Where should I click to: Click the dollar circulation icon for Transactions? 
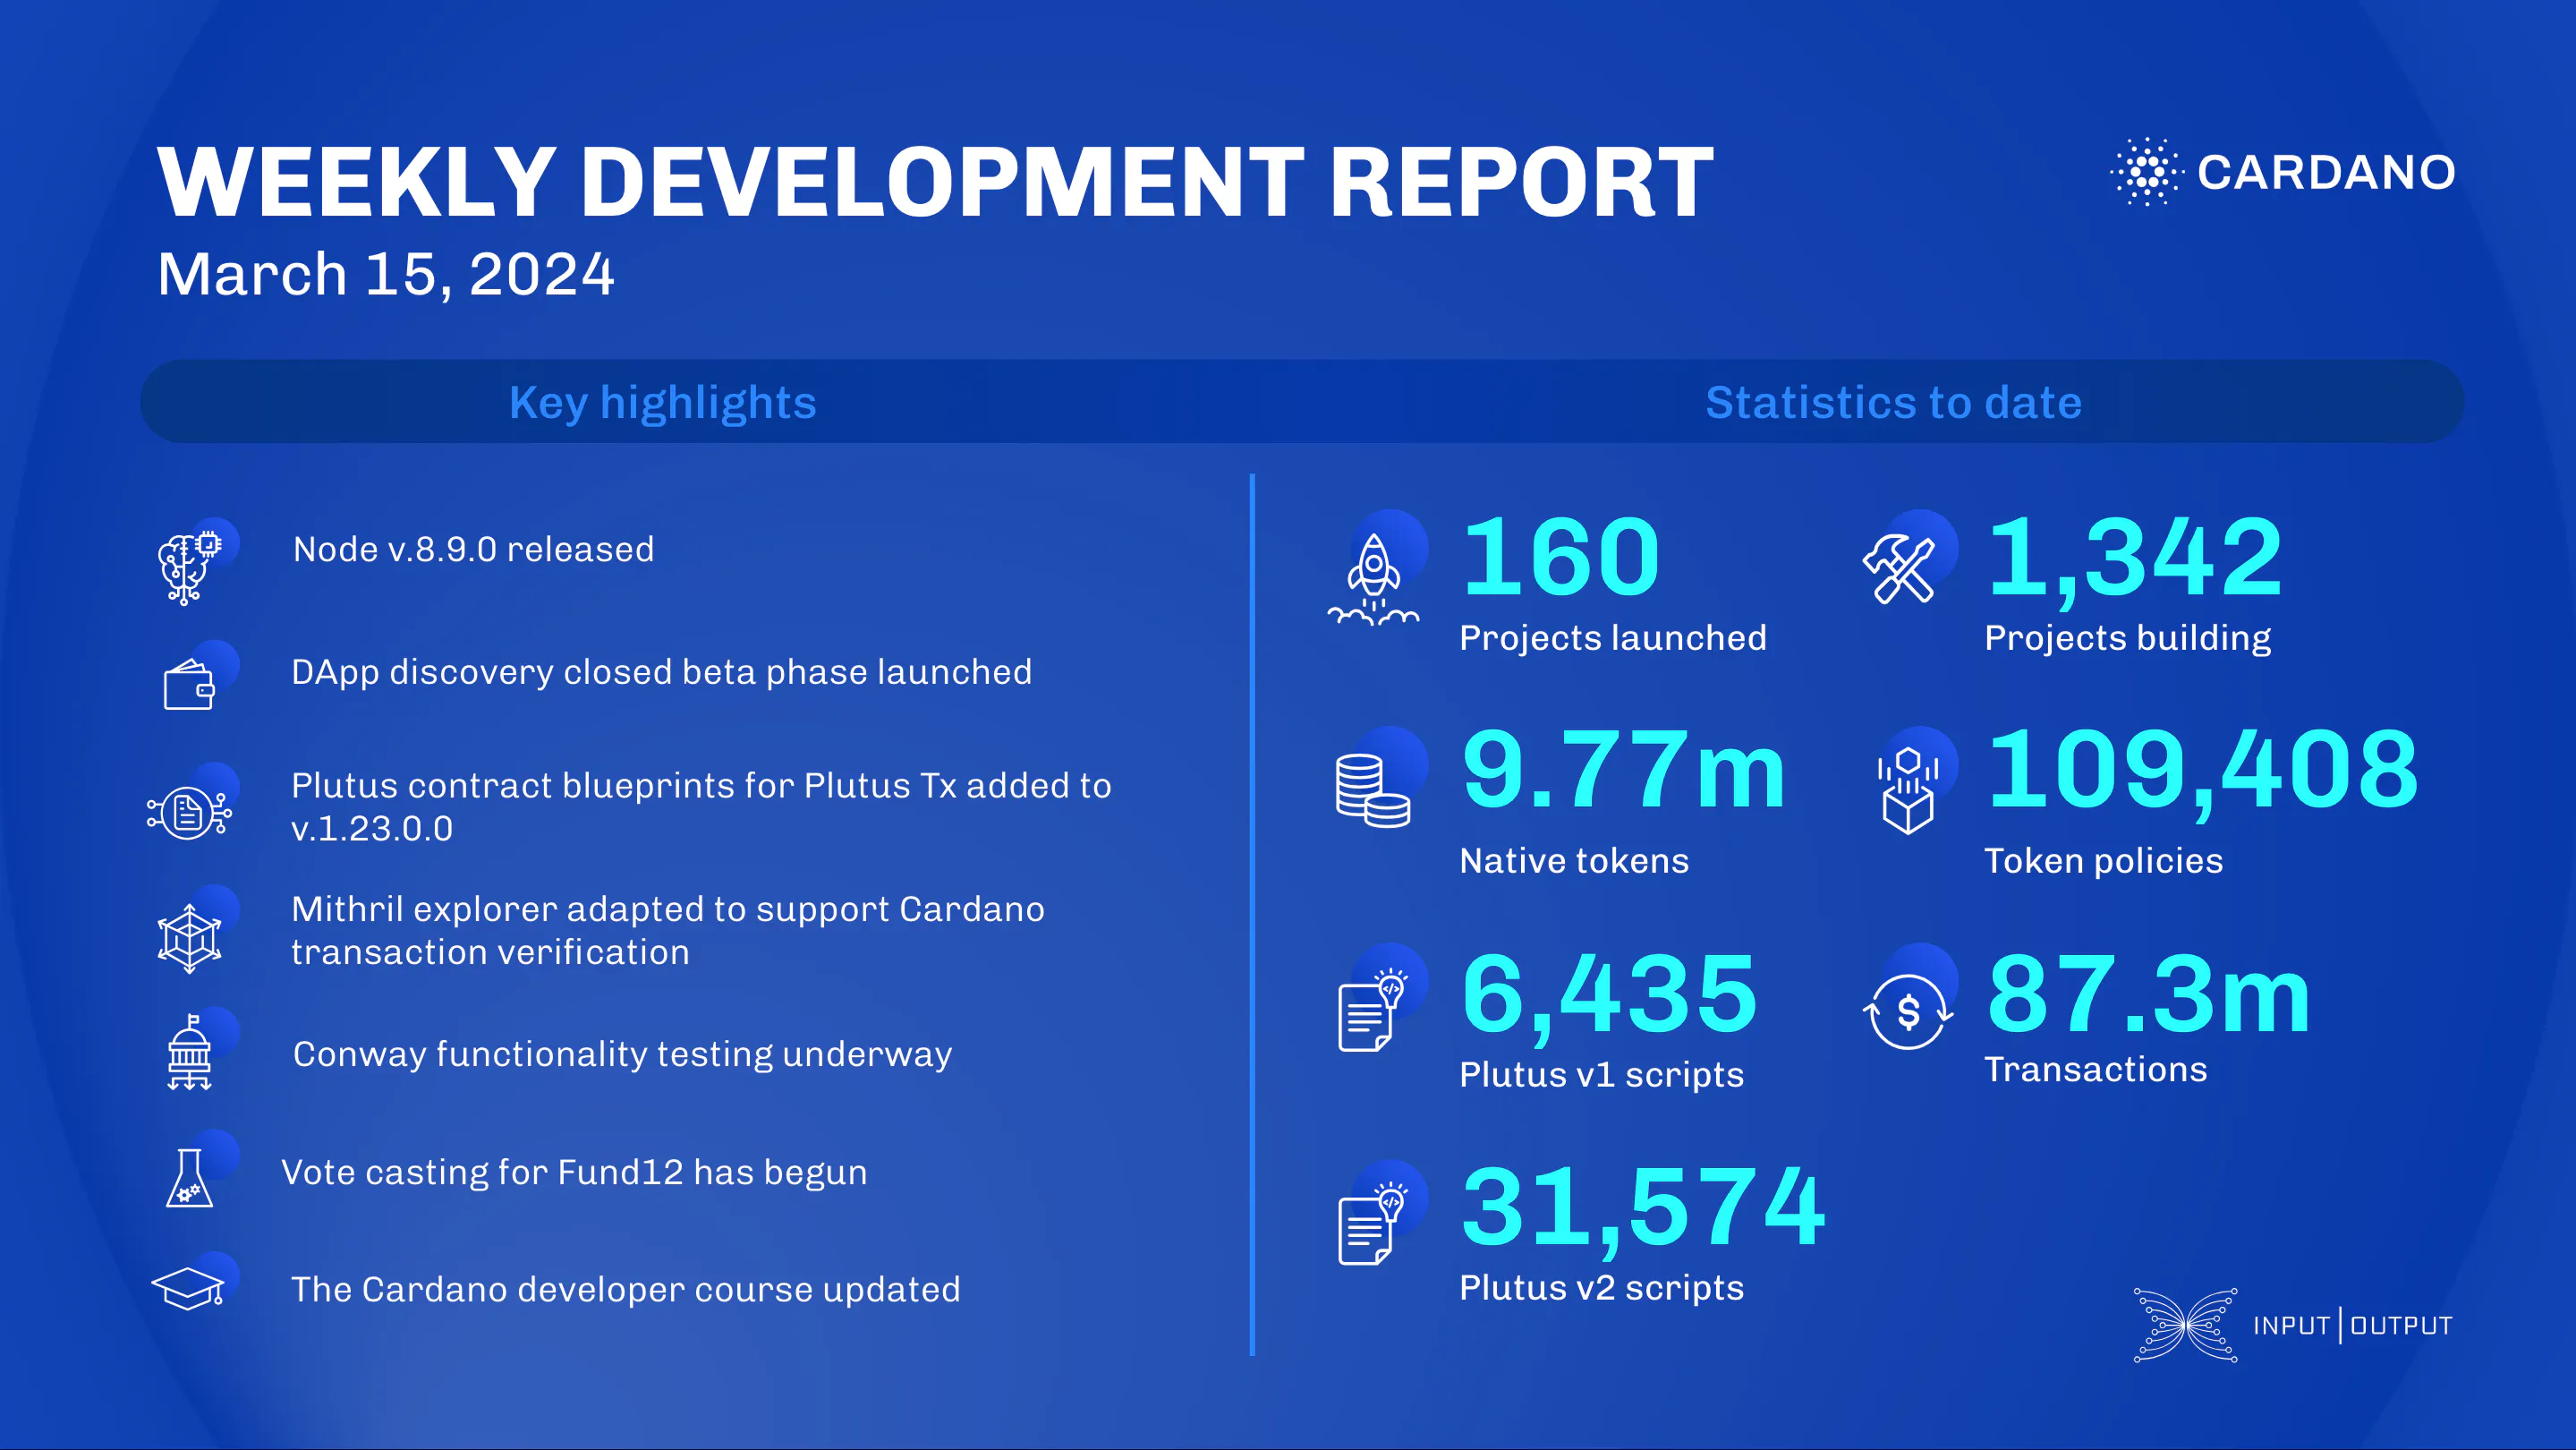click(x=1908, y=1012)
